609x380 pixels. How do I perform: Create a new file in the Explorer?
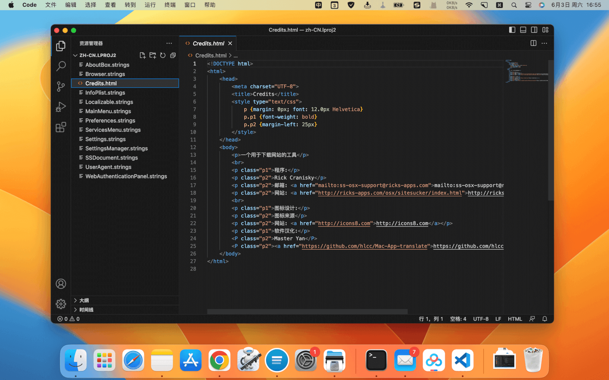coord(143,55)
